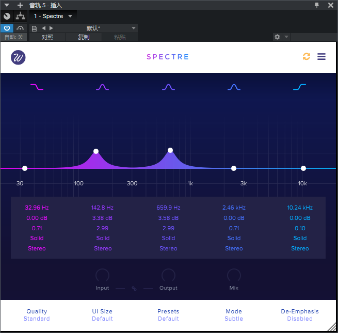338x333 pixels.
Task: Open the gear settings icon
Action: 277,37
